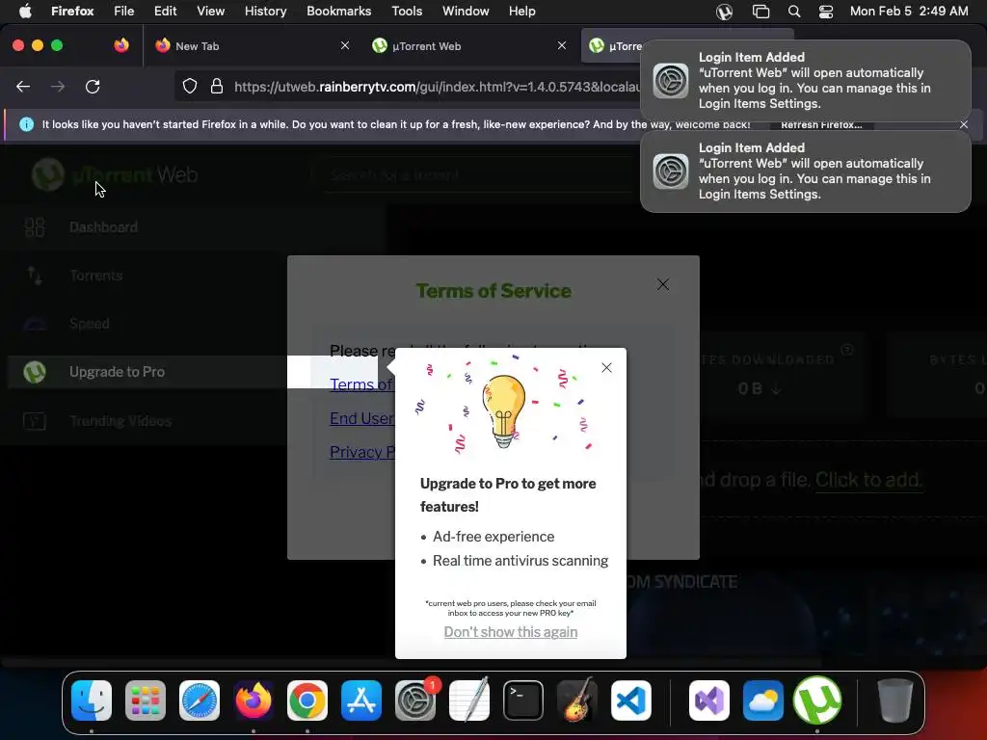Click the screen mirroring menu bar icon
987x740 pixels.
click(761, 12)
